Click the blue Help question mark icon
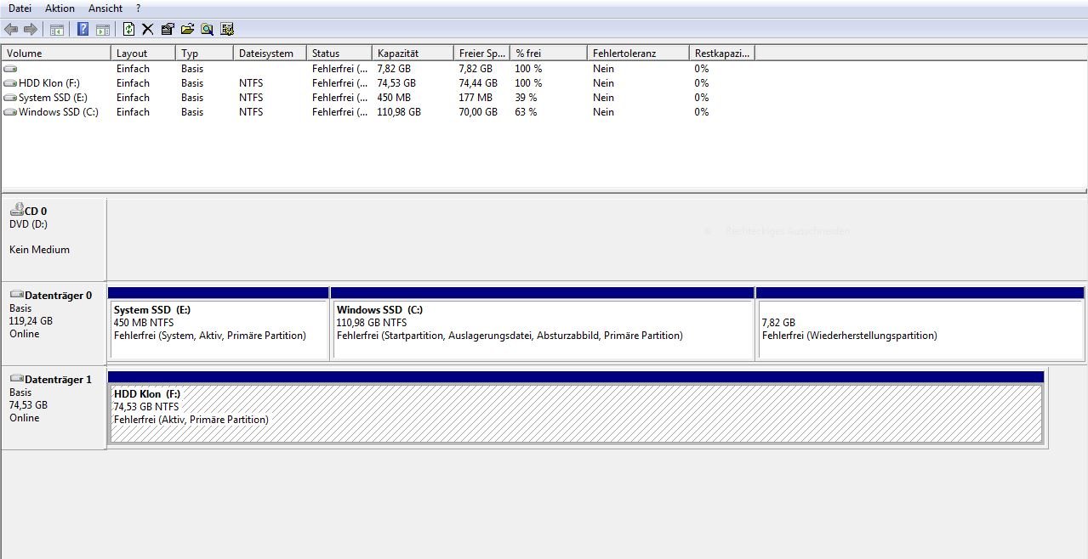 click(83, 30)
